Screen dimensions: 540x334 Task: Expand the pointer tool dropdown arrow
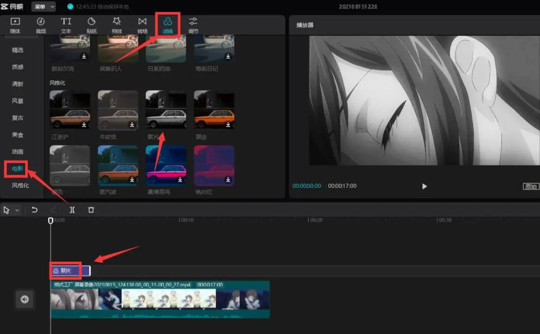coord(17,210)
